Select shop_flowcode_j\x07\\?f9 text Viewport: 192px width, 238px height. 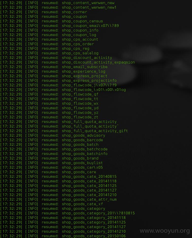point(89,85)
